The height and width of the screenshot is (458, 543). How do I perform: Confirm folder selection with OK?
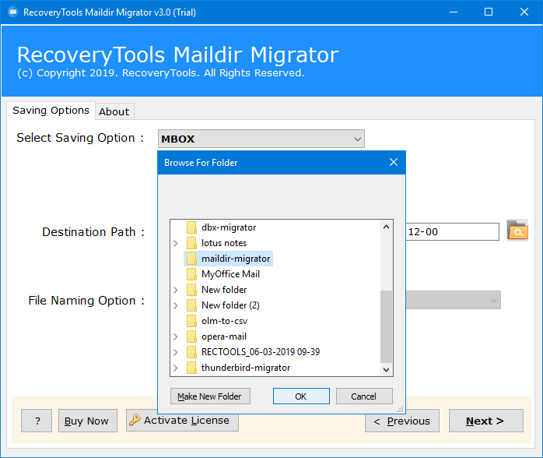pos(301,396)
